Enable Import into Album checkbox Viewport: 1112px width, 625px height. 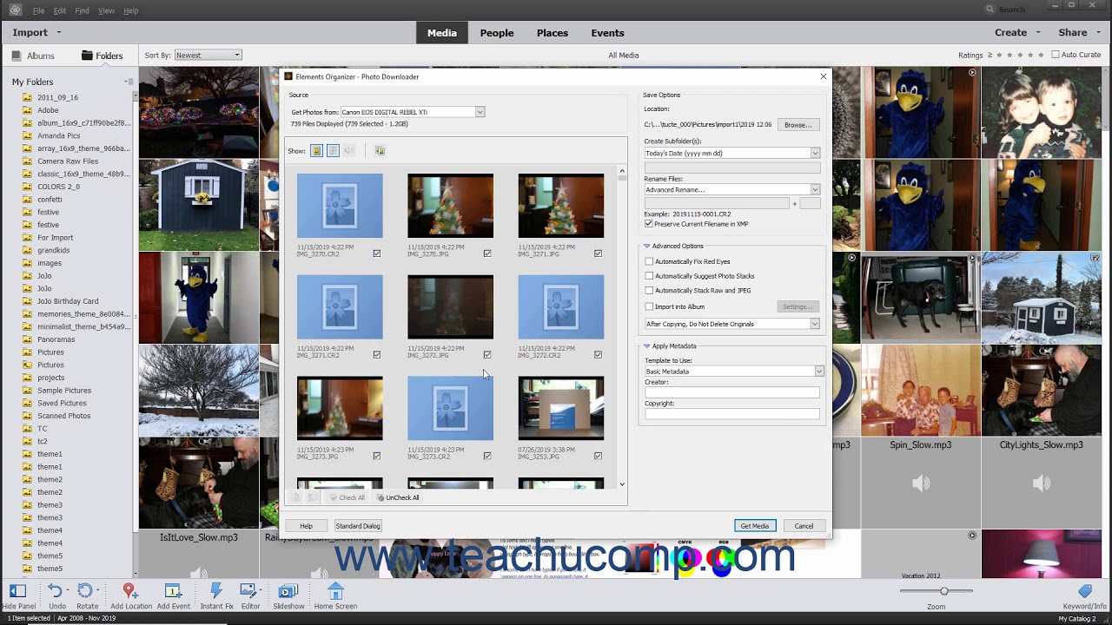[x=649, y=306]
